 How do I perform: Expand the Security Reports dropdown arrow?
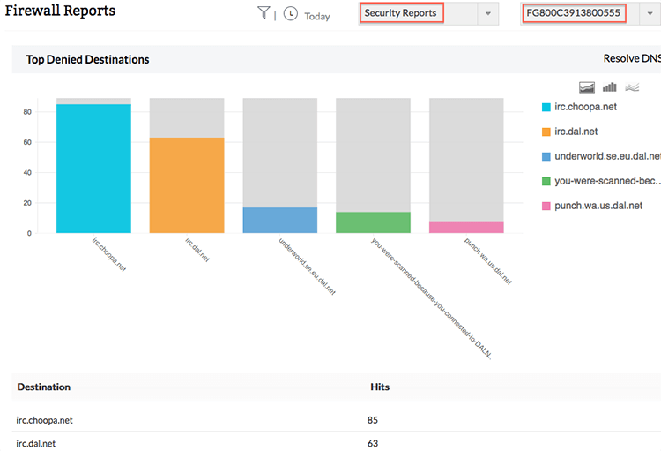pyautogui.click(x=488, y=14)
